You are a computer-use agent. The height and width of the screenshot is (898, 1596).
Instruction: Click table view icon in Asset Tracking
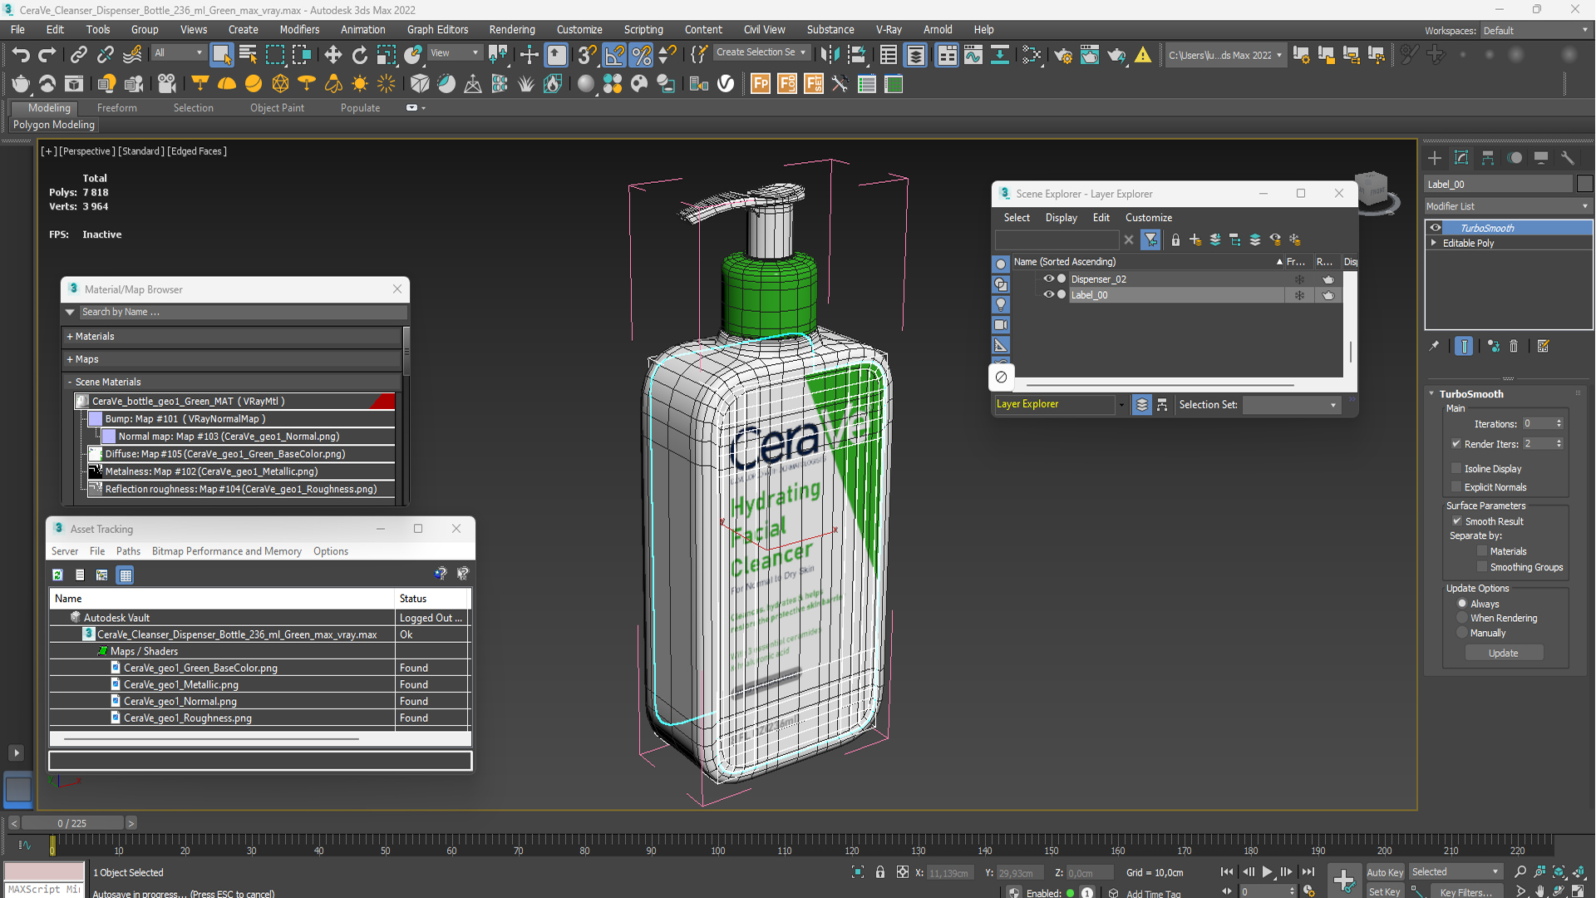click(x=125, y=575)
